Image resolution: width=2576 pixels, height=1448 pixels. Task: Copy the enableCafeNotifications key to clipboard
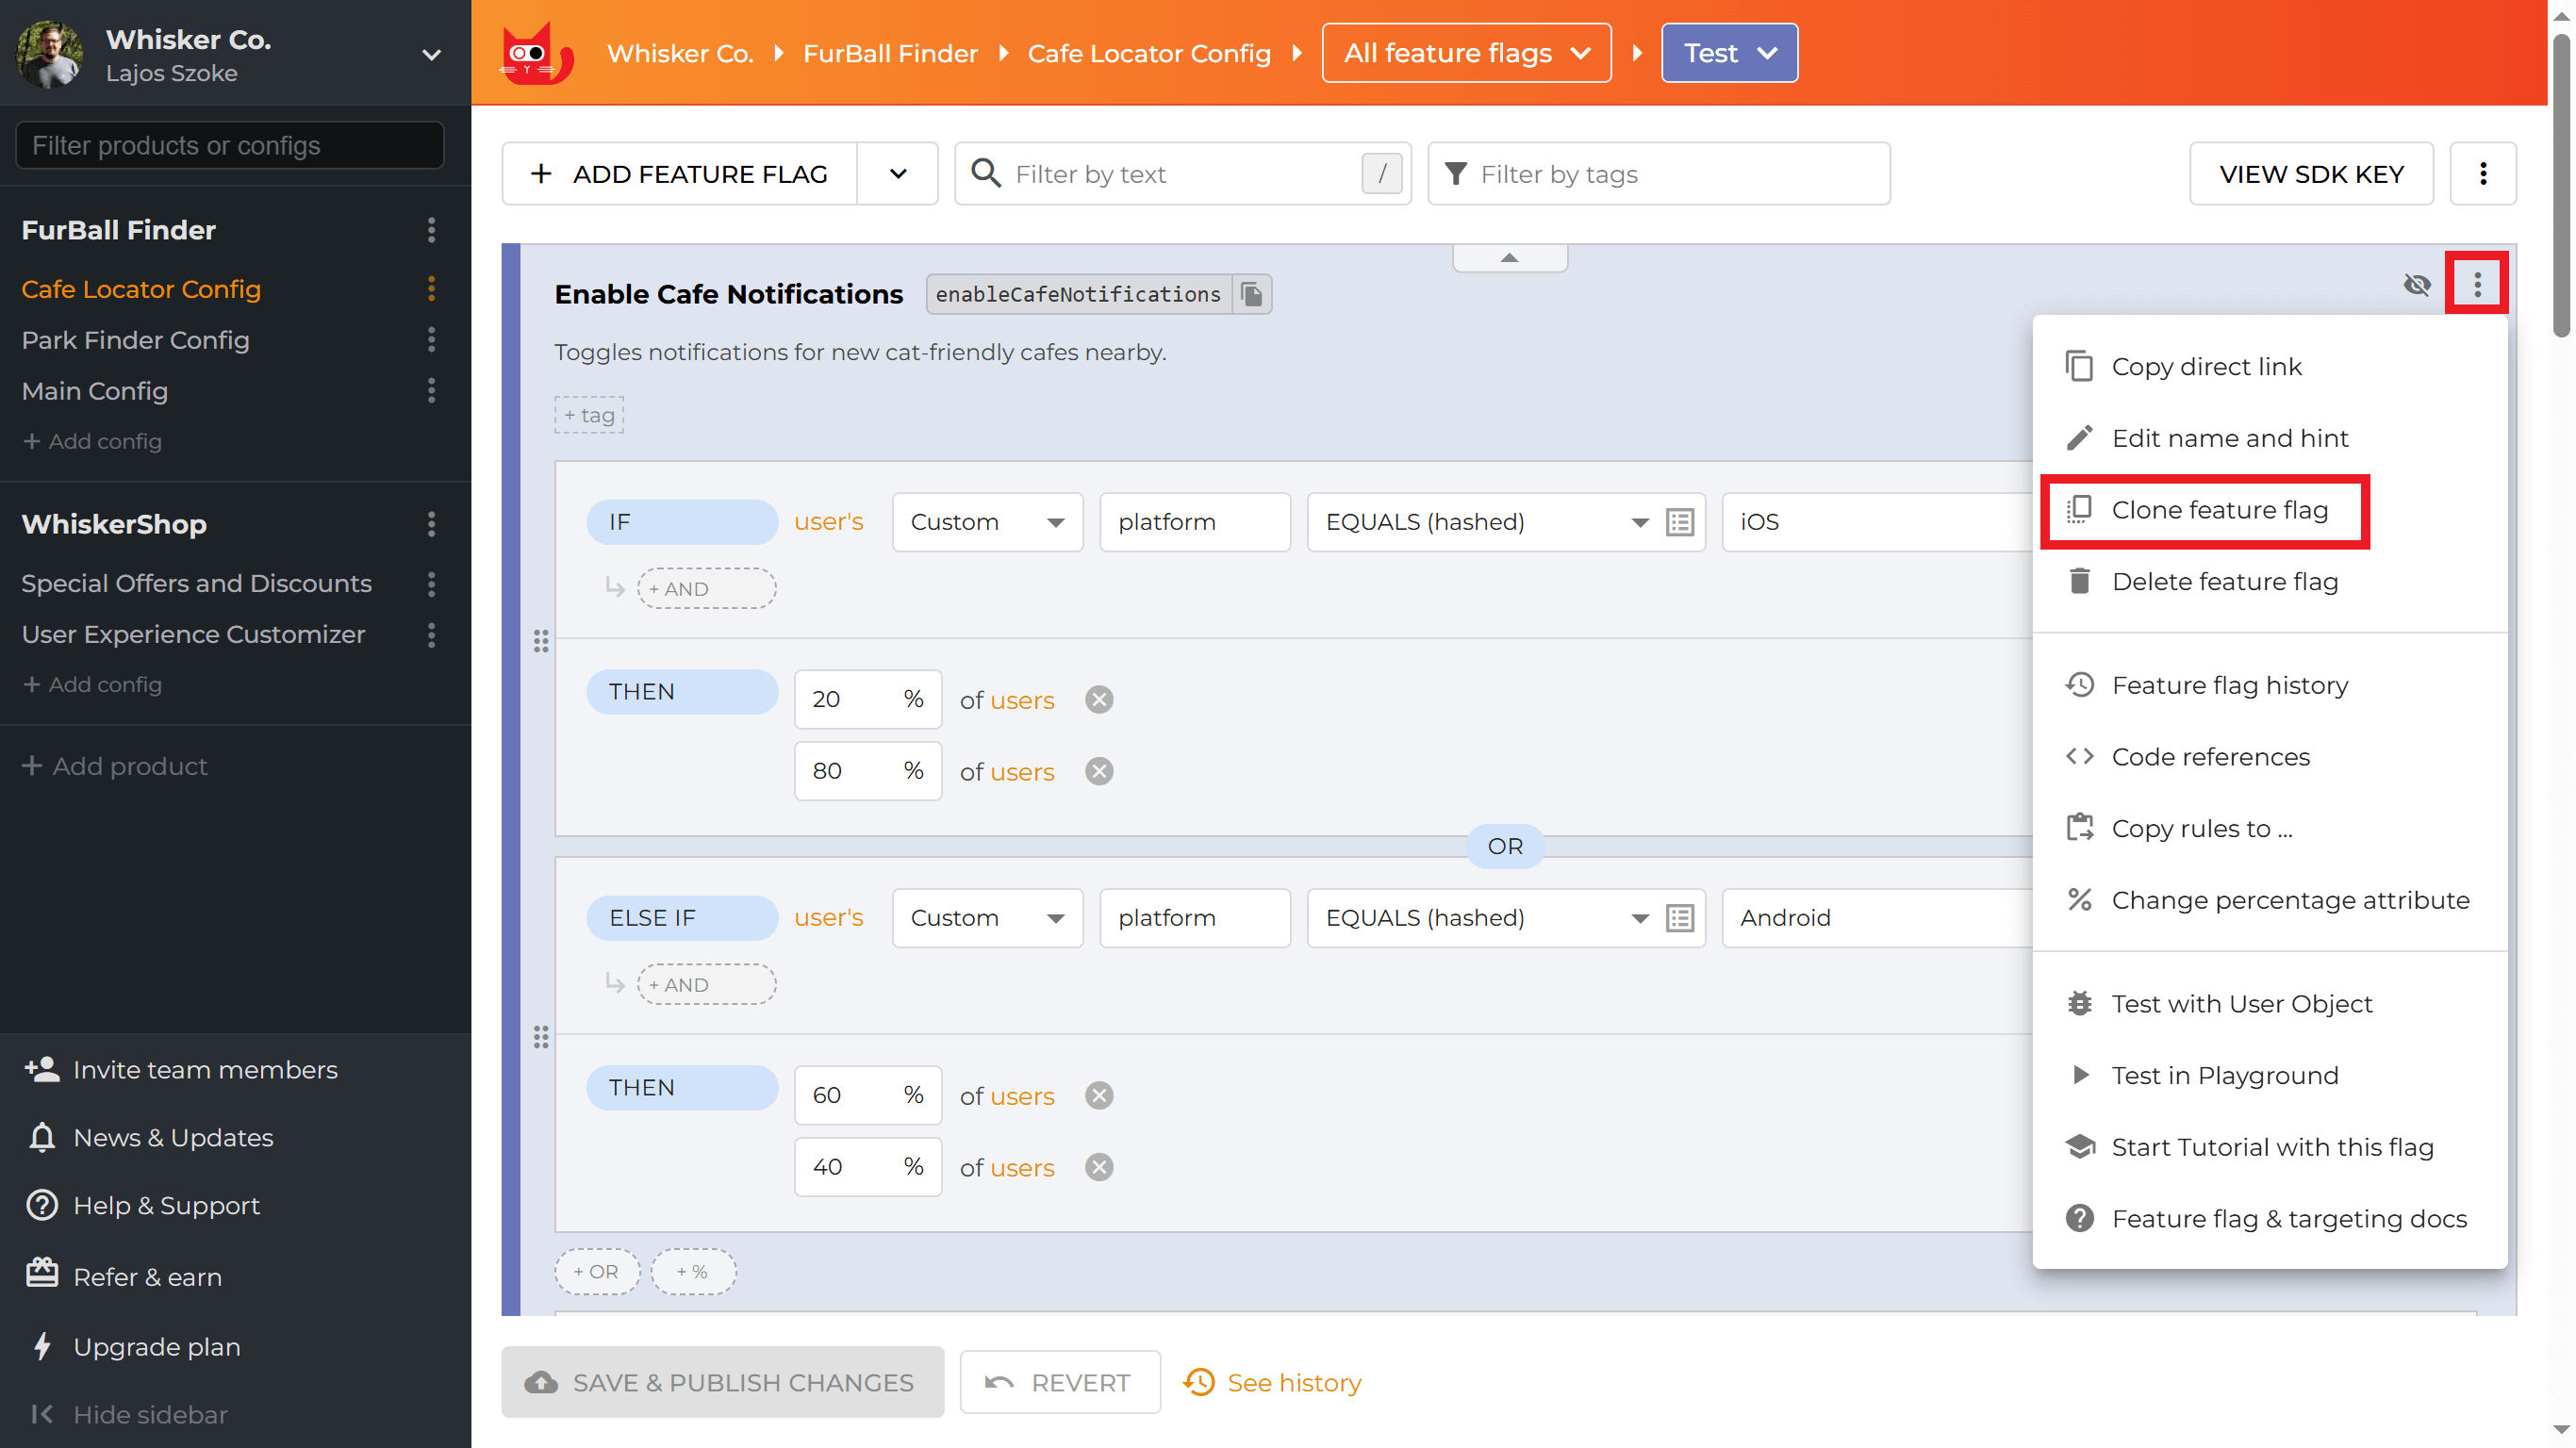coord(1251,294)
